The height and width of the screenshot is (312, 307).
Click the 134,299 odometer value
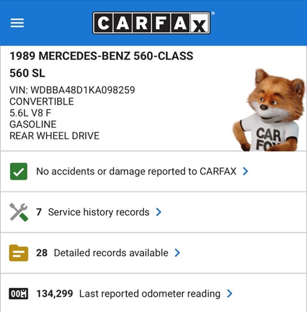(x=55, y=294)
